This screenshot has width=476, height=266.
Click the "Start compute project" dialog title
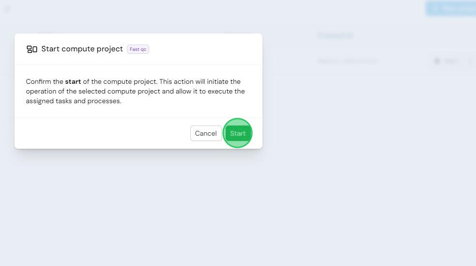click(82, 49)
